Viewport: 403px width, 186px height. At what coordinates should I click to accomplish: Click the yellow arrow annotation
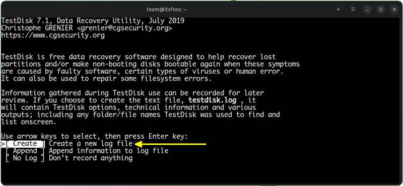[170, 144]
